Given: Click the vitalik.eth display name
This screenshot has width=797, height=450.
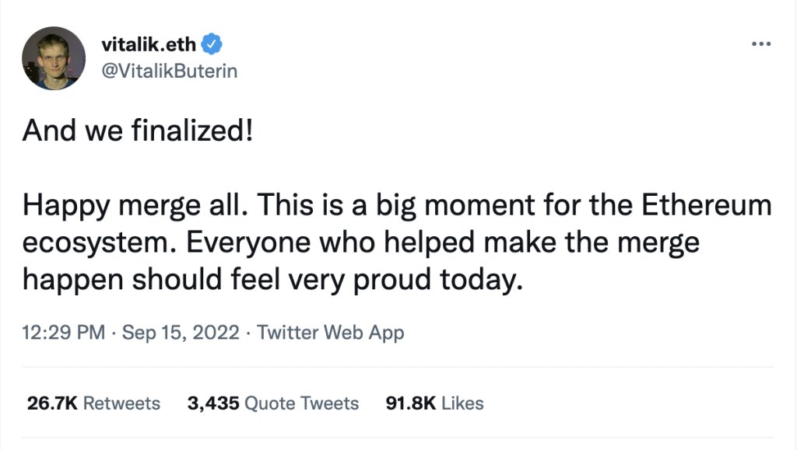Looking at the screenshot, I should coord(148,44).
